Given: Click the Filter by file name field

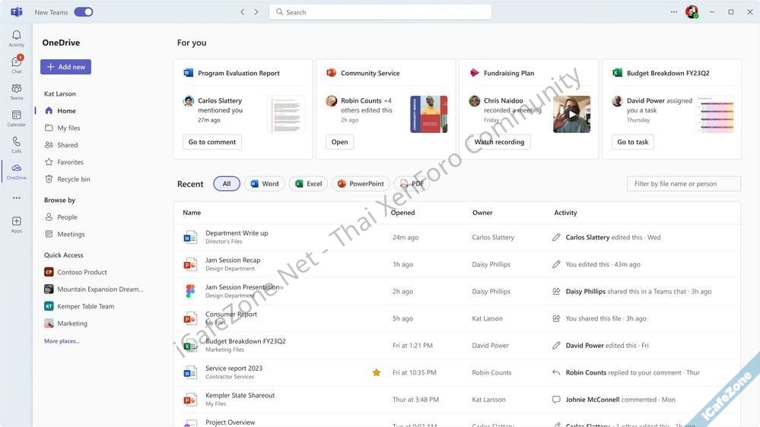Looking at the screenshot, I should click(x=683, y=184).
